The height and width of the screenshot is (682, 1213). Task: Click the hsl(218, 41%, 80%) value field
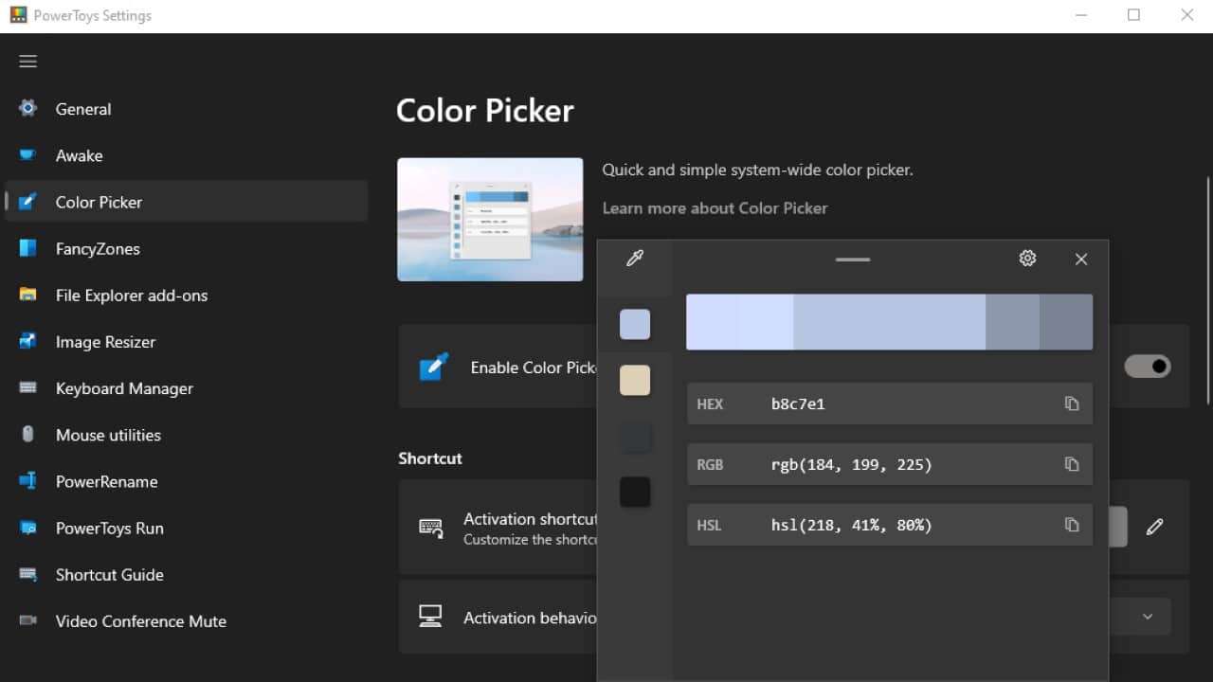click(890, 525)
